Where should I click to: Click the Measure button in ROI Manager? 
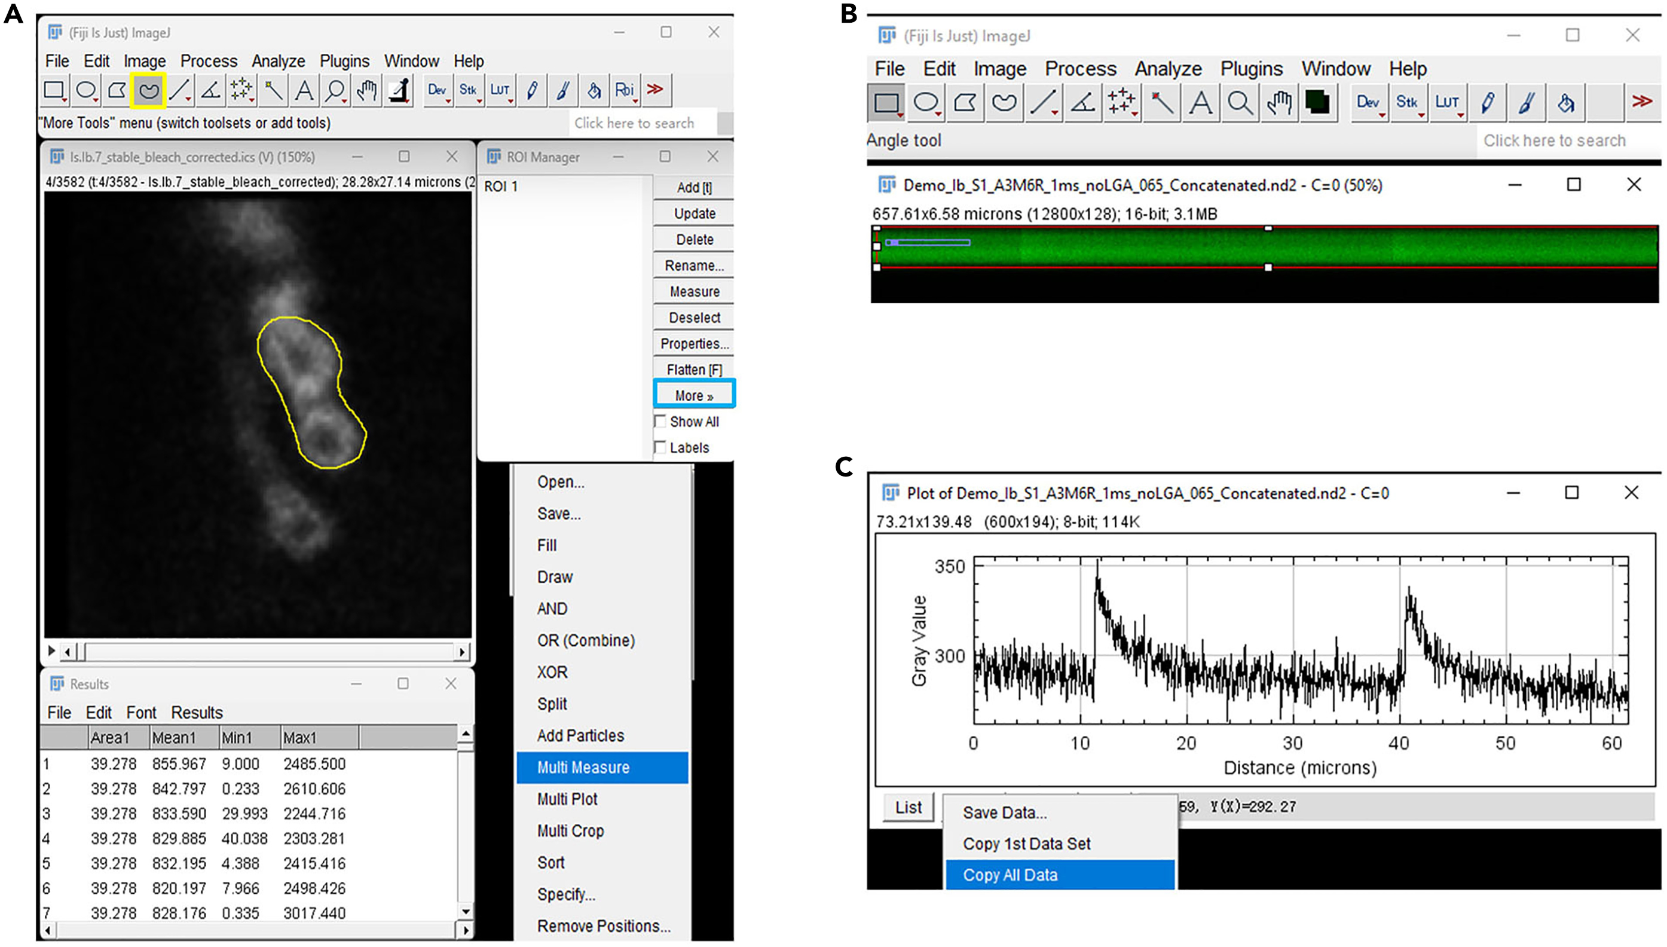[694, 291]
